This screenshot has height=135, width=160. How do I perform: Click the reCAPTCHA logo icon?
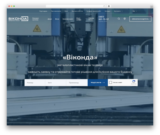pyautogui.click(x=134, y=82)
